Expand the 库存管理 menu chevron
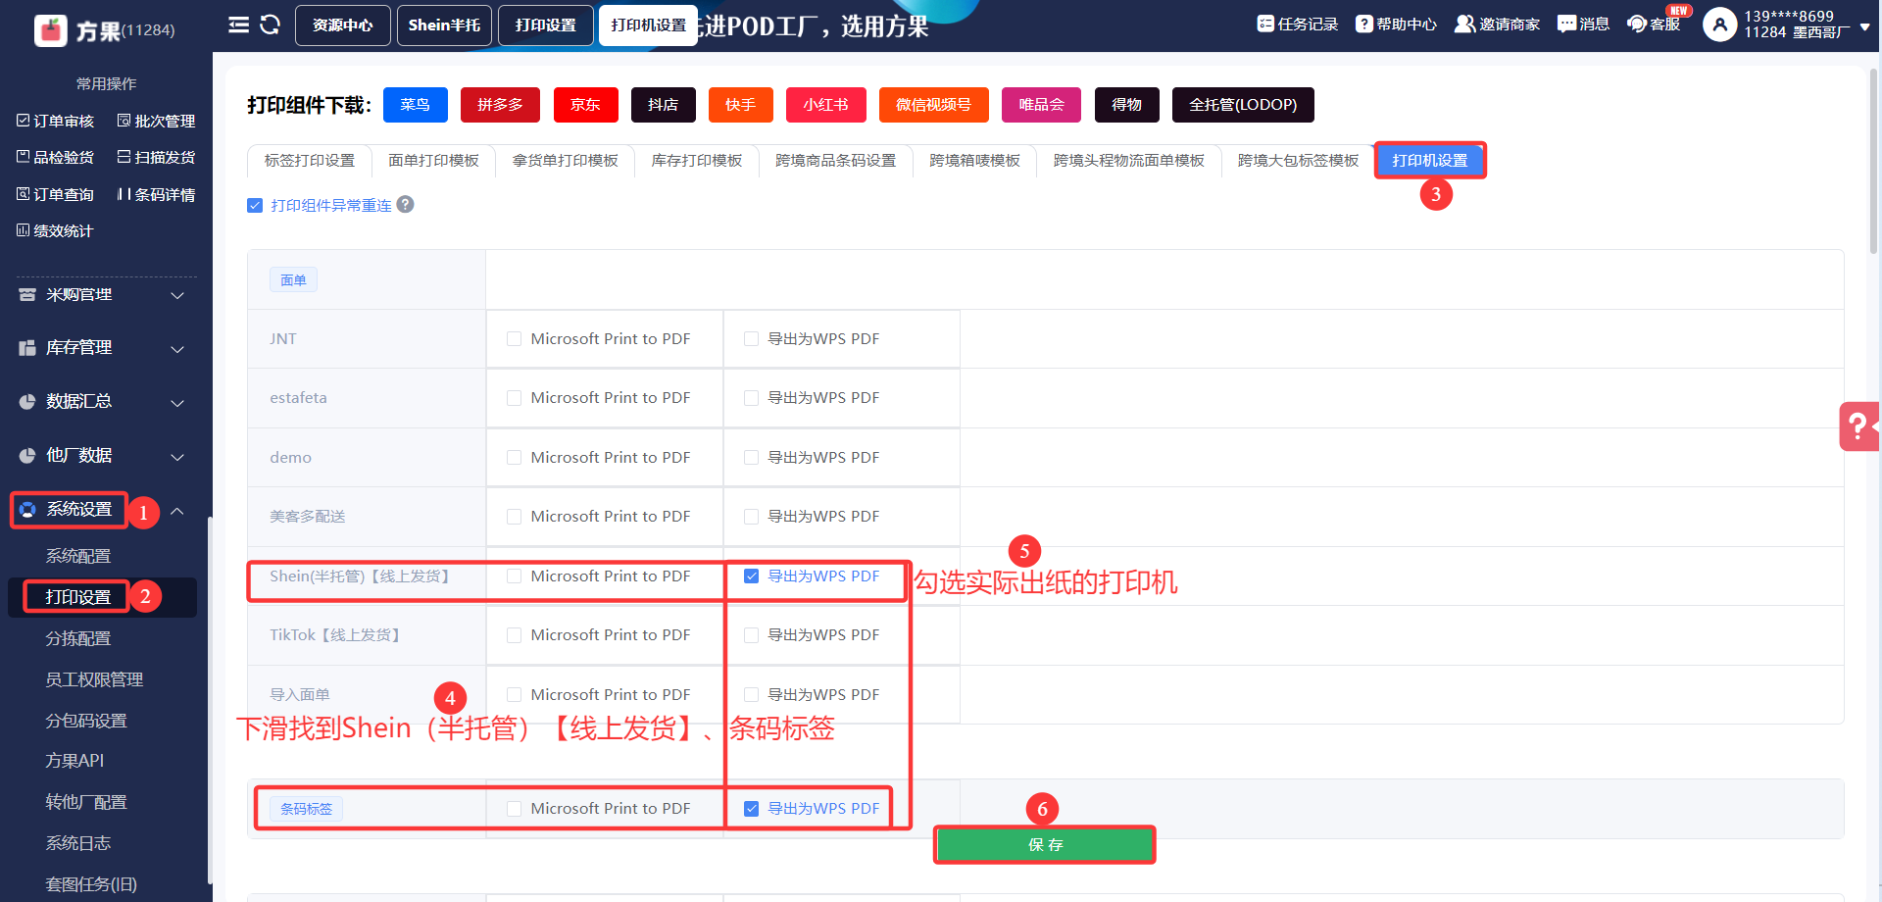 click(177, 349)
